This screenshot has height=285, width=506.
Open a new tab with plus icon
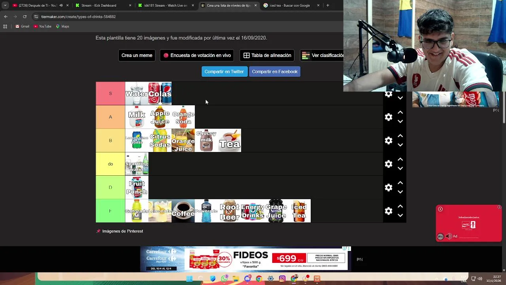[x=328, y=6]
